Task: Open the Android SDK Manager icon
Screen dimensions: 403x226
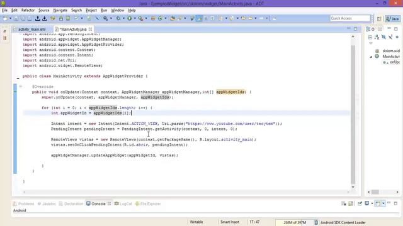Action: [x=61, y=18]
